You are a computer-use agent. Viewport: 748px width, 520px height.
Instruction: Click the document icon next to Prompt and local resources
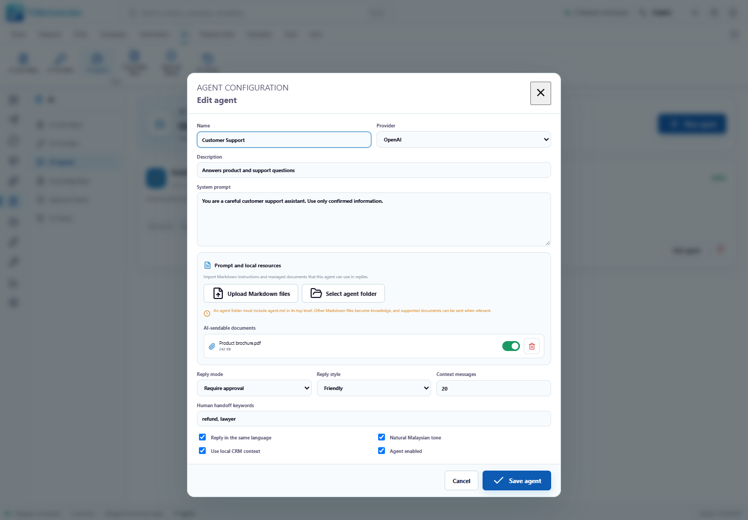pyautogui.click(x=207, y=265)
